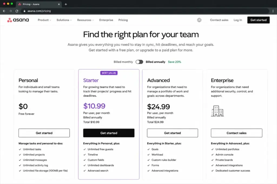
Task: Click the Unlimited messages feature
Action: 35,160
